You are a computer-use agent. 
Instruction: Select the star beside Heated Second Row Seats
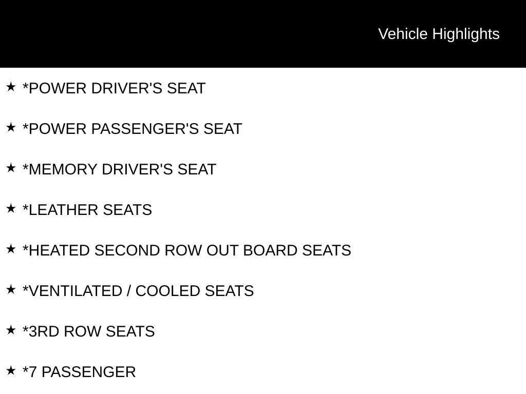coord(11,249)
